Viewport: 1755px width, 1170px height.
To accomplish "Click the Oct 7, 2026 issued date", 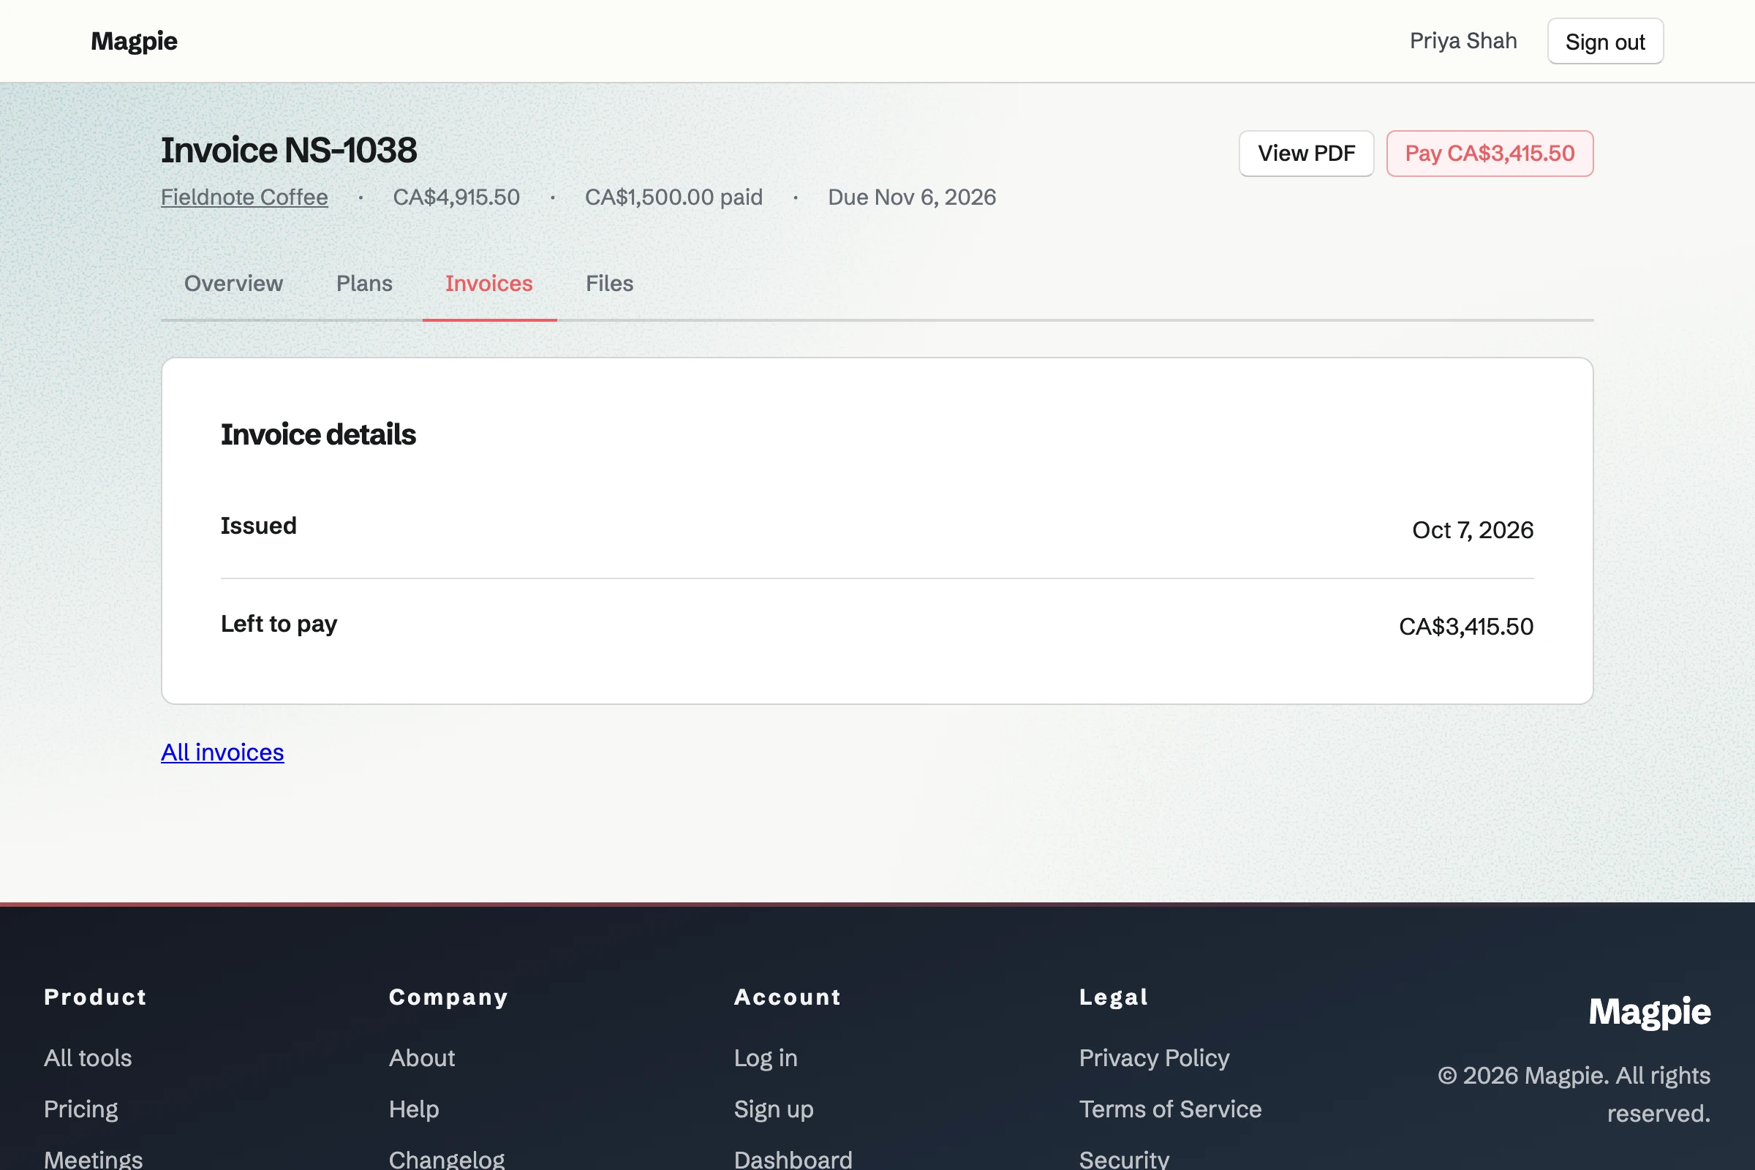I will coord(1472,529).
